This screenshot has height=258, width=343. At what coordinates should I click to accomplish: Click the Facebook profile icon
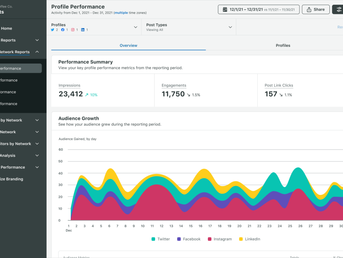point(63,30)
